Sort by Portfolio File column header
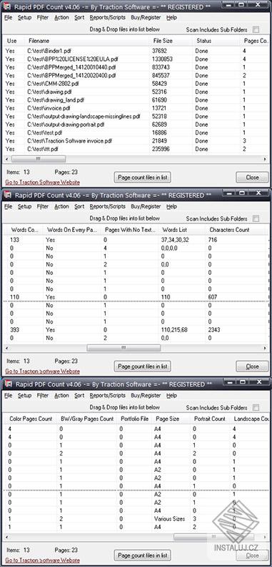272x567 pixels. point(135,419)
